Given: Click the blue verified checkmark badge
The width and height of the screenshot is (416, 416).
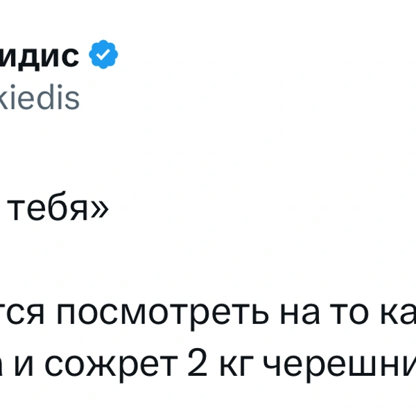Looking at the screenshot, I should tap(103, 57).
